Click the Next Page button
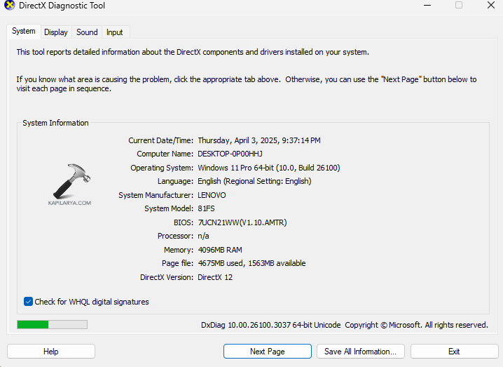The width and height of the screenshot is (503, 367). click(268, 352)
